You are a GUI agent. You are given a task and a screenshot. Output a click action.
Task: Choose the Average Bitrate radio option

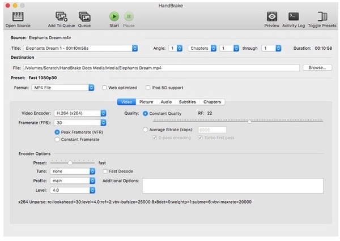tap(146, 130)
